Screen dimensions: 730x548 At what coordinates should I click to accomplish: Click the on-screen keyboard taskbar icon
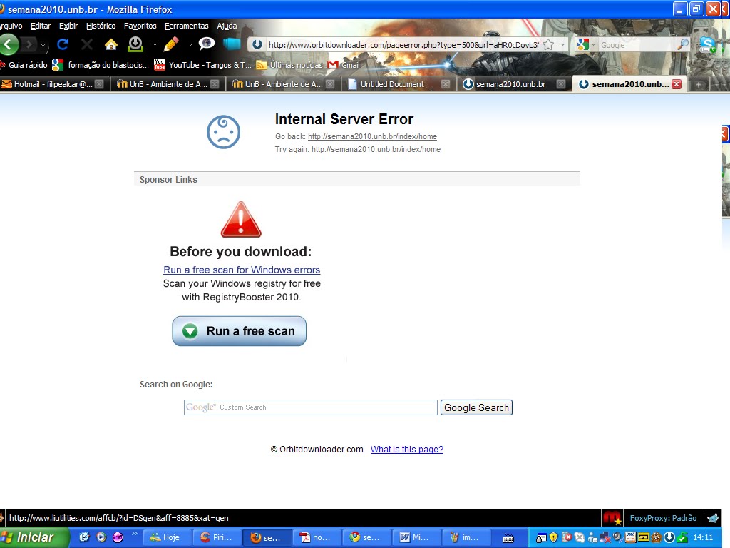(x=508, y=538)
